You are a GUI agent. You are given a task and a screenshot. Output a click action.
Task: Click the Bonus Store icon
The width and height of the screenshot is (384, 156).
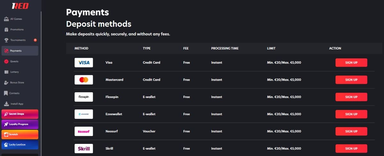click(6, 83)
